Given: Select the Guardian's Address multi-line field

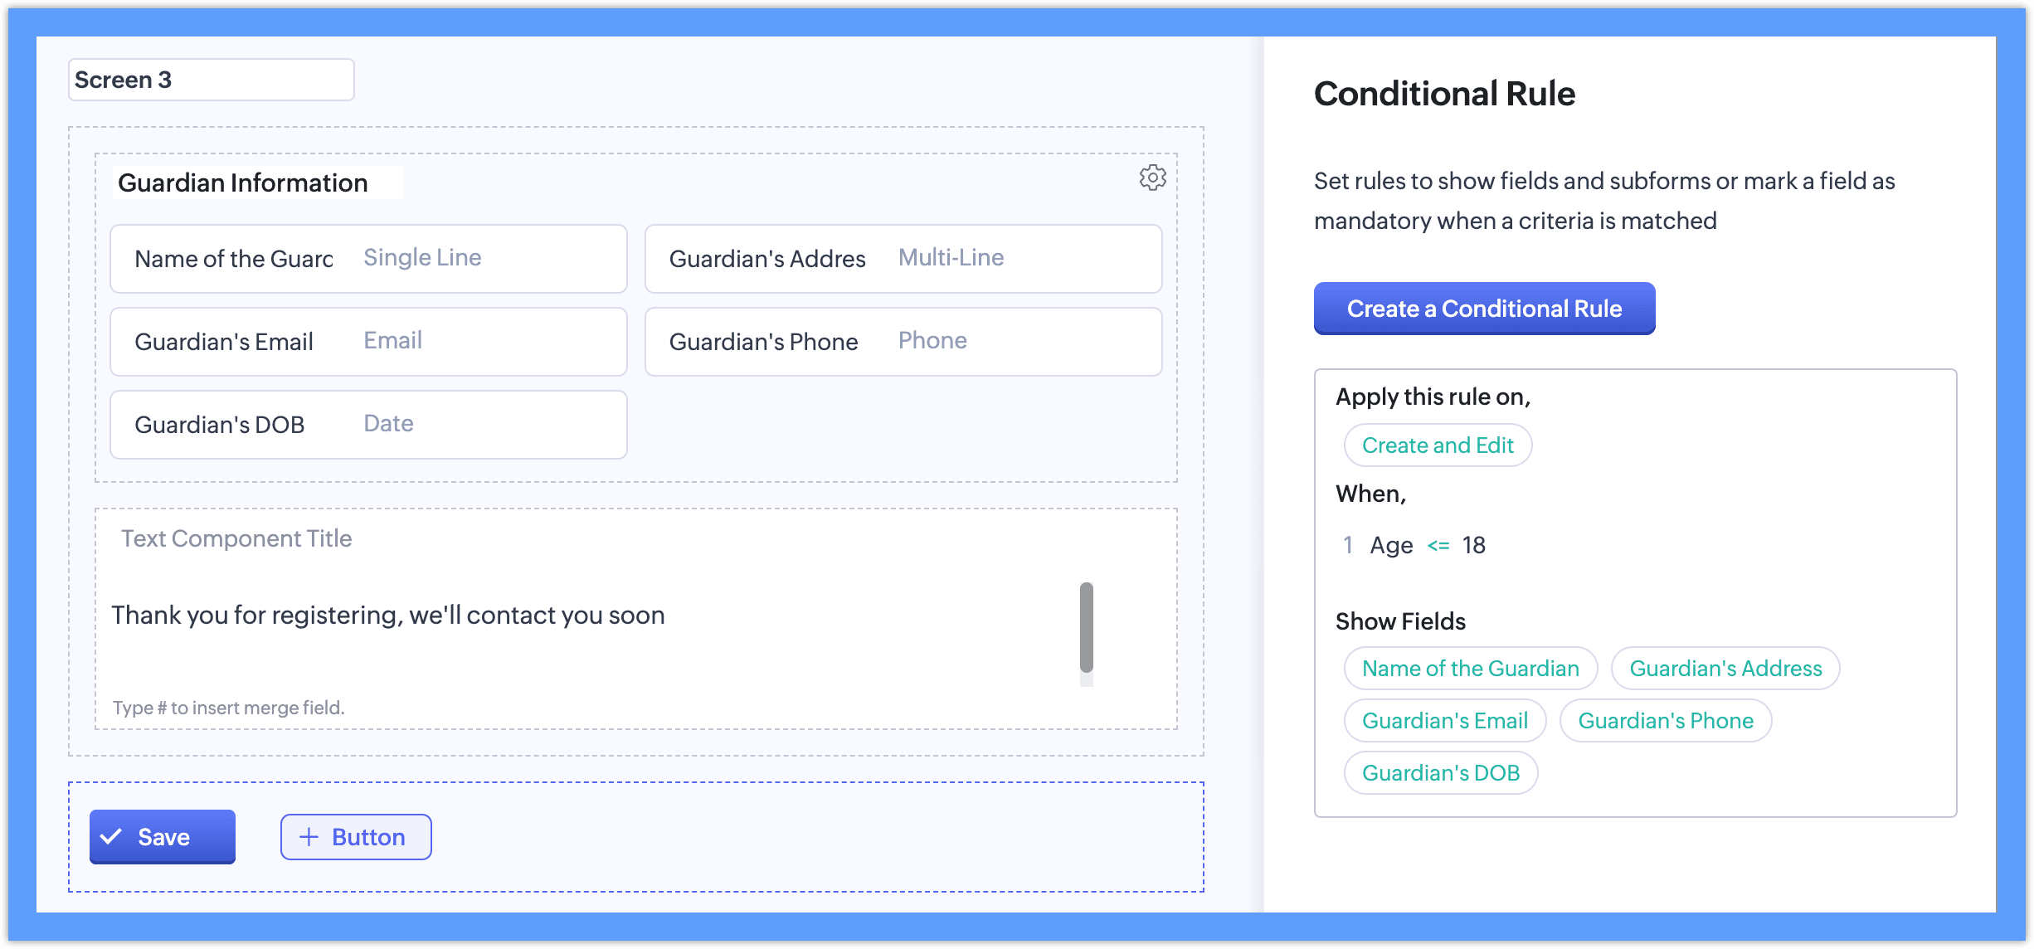Looking at the screenshot, I should click(903, 259).
